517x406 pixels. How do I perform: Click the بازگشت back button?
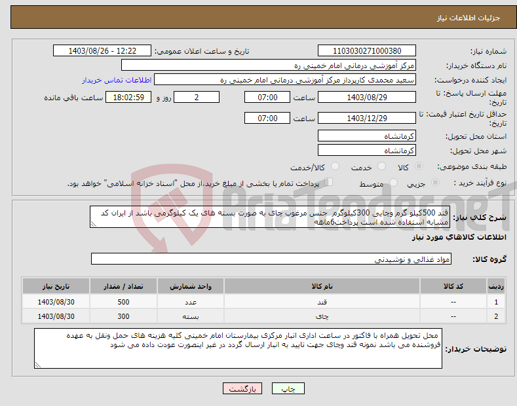(242, 388)
